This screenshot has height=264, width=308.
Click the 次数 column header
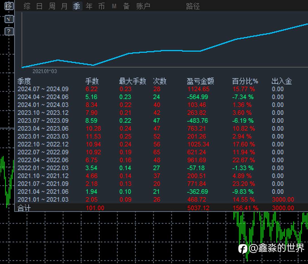pos(160,81)
